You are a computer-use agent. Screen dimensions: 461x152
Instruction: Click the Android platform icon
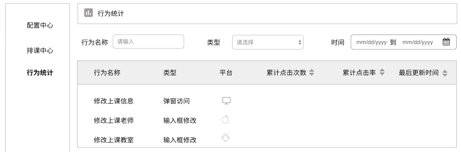(x=225, y=138)
